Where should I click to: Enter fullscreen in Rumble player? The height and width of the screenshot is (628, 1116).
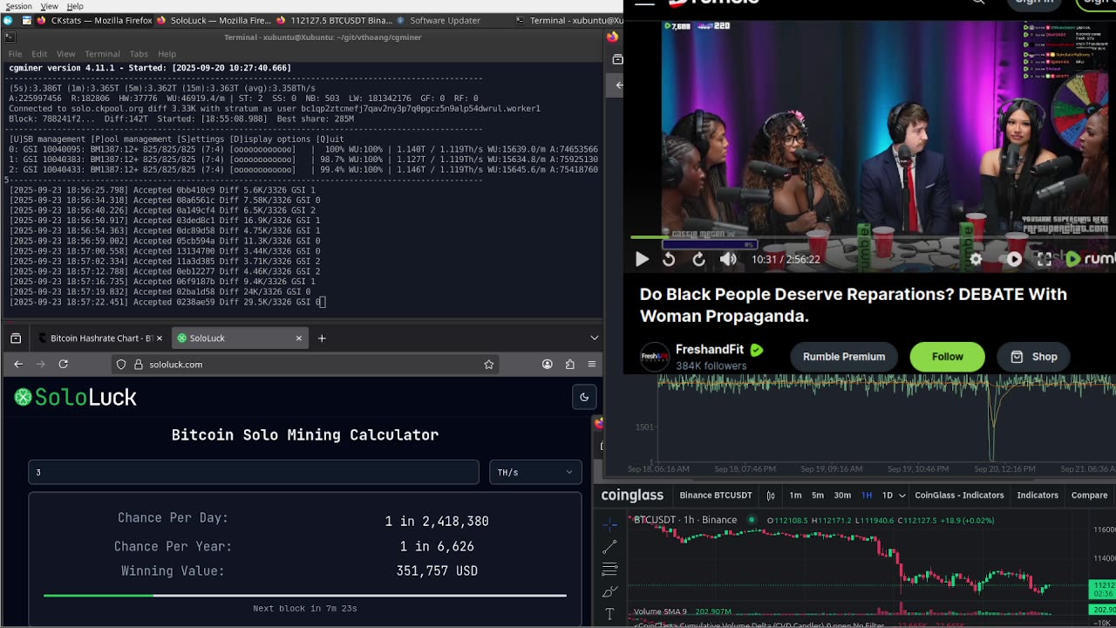click(x=1044, y=259)
